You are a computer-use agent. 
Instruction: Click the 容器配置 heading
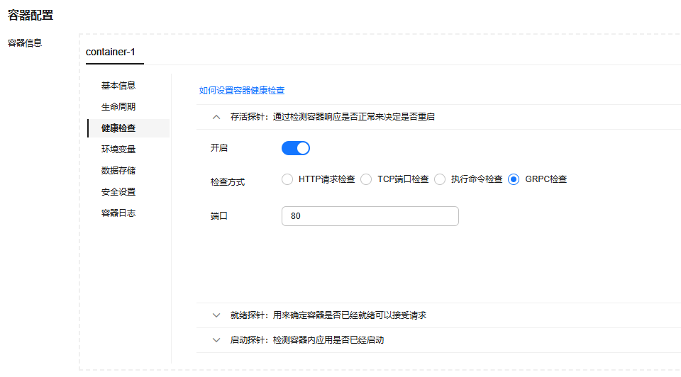click(31, 16)
